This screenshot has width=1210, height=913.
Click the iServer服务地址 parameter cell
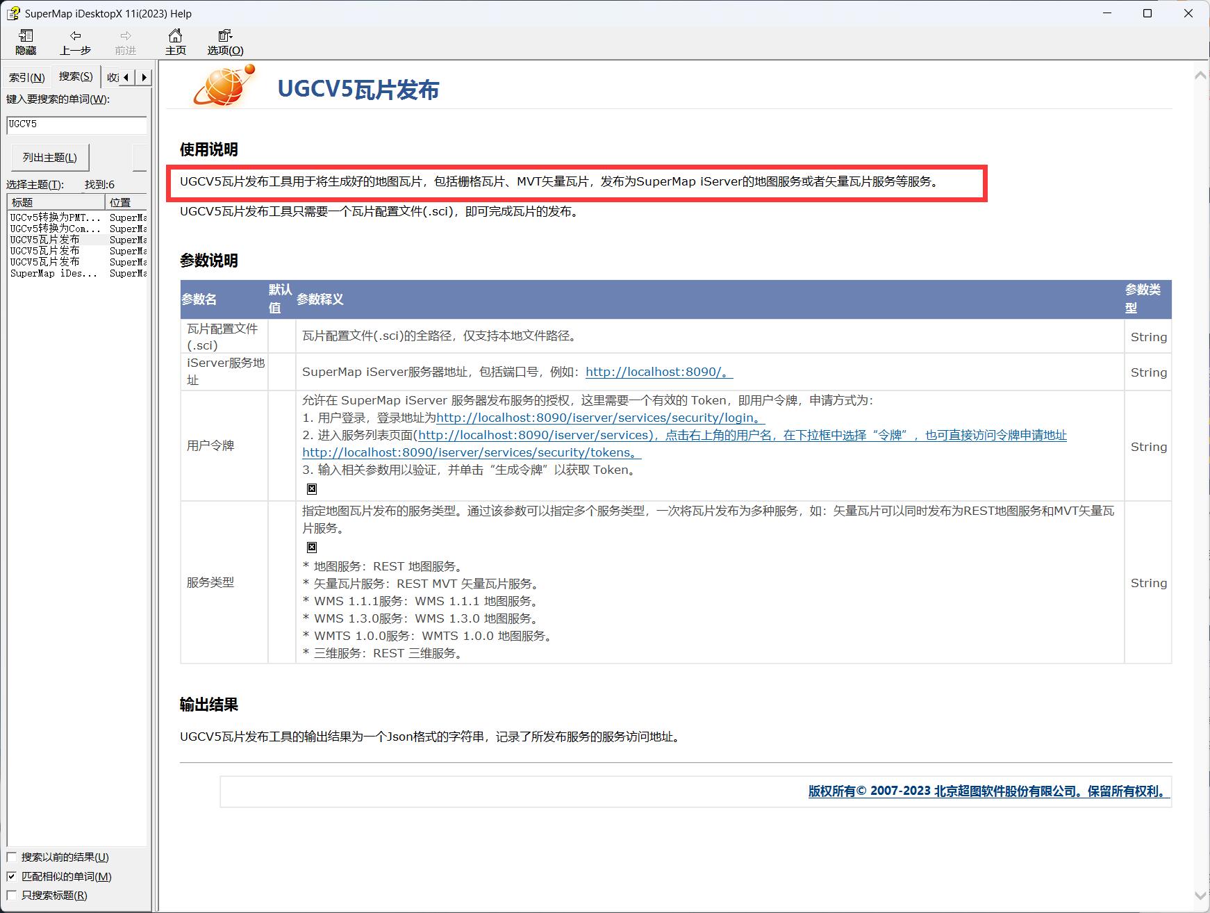pos(224,372)
